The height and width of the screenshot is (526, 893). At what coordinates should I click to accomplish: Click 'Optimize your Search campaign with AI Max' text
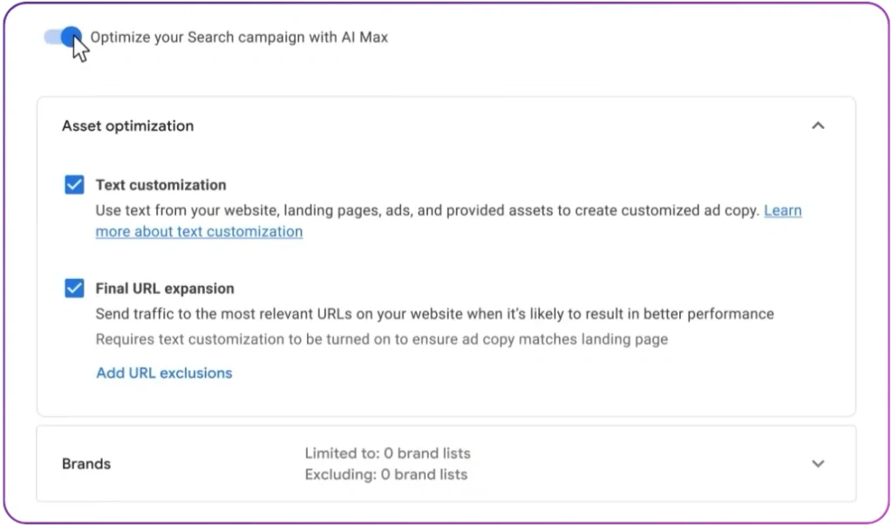(x=239, y=38)
